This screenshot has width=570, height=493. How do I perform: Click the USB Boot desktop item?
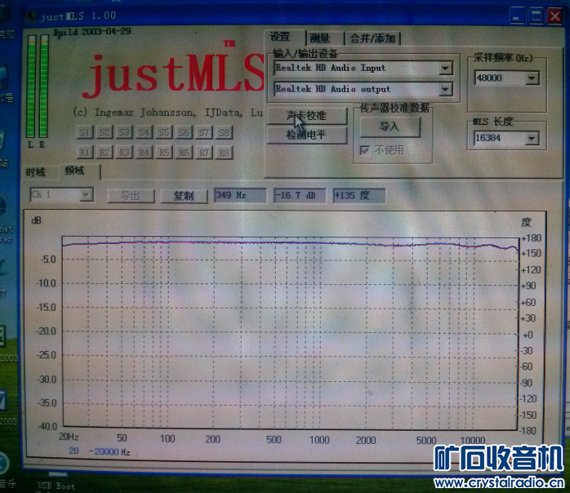[x=56, y=486]
